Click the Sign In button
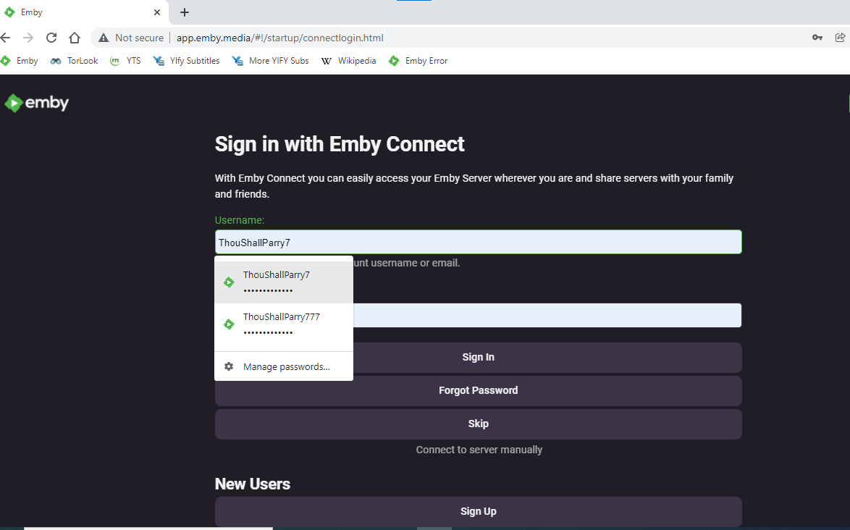Image resolution: width=850 pixels, height=530 pixels. coord(478,357)
